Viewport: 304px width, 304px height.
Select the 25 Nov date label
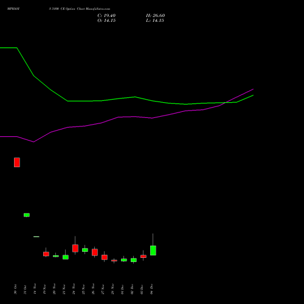click(x=83, y=289)
